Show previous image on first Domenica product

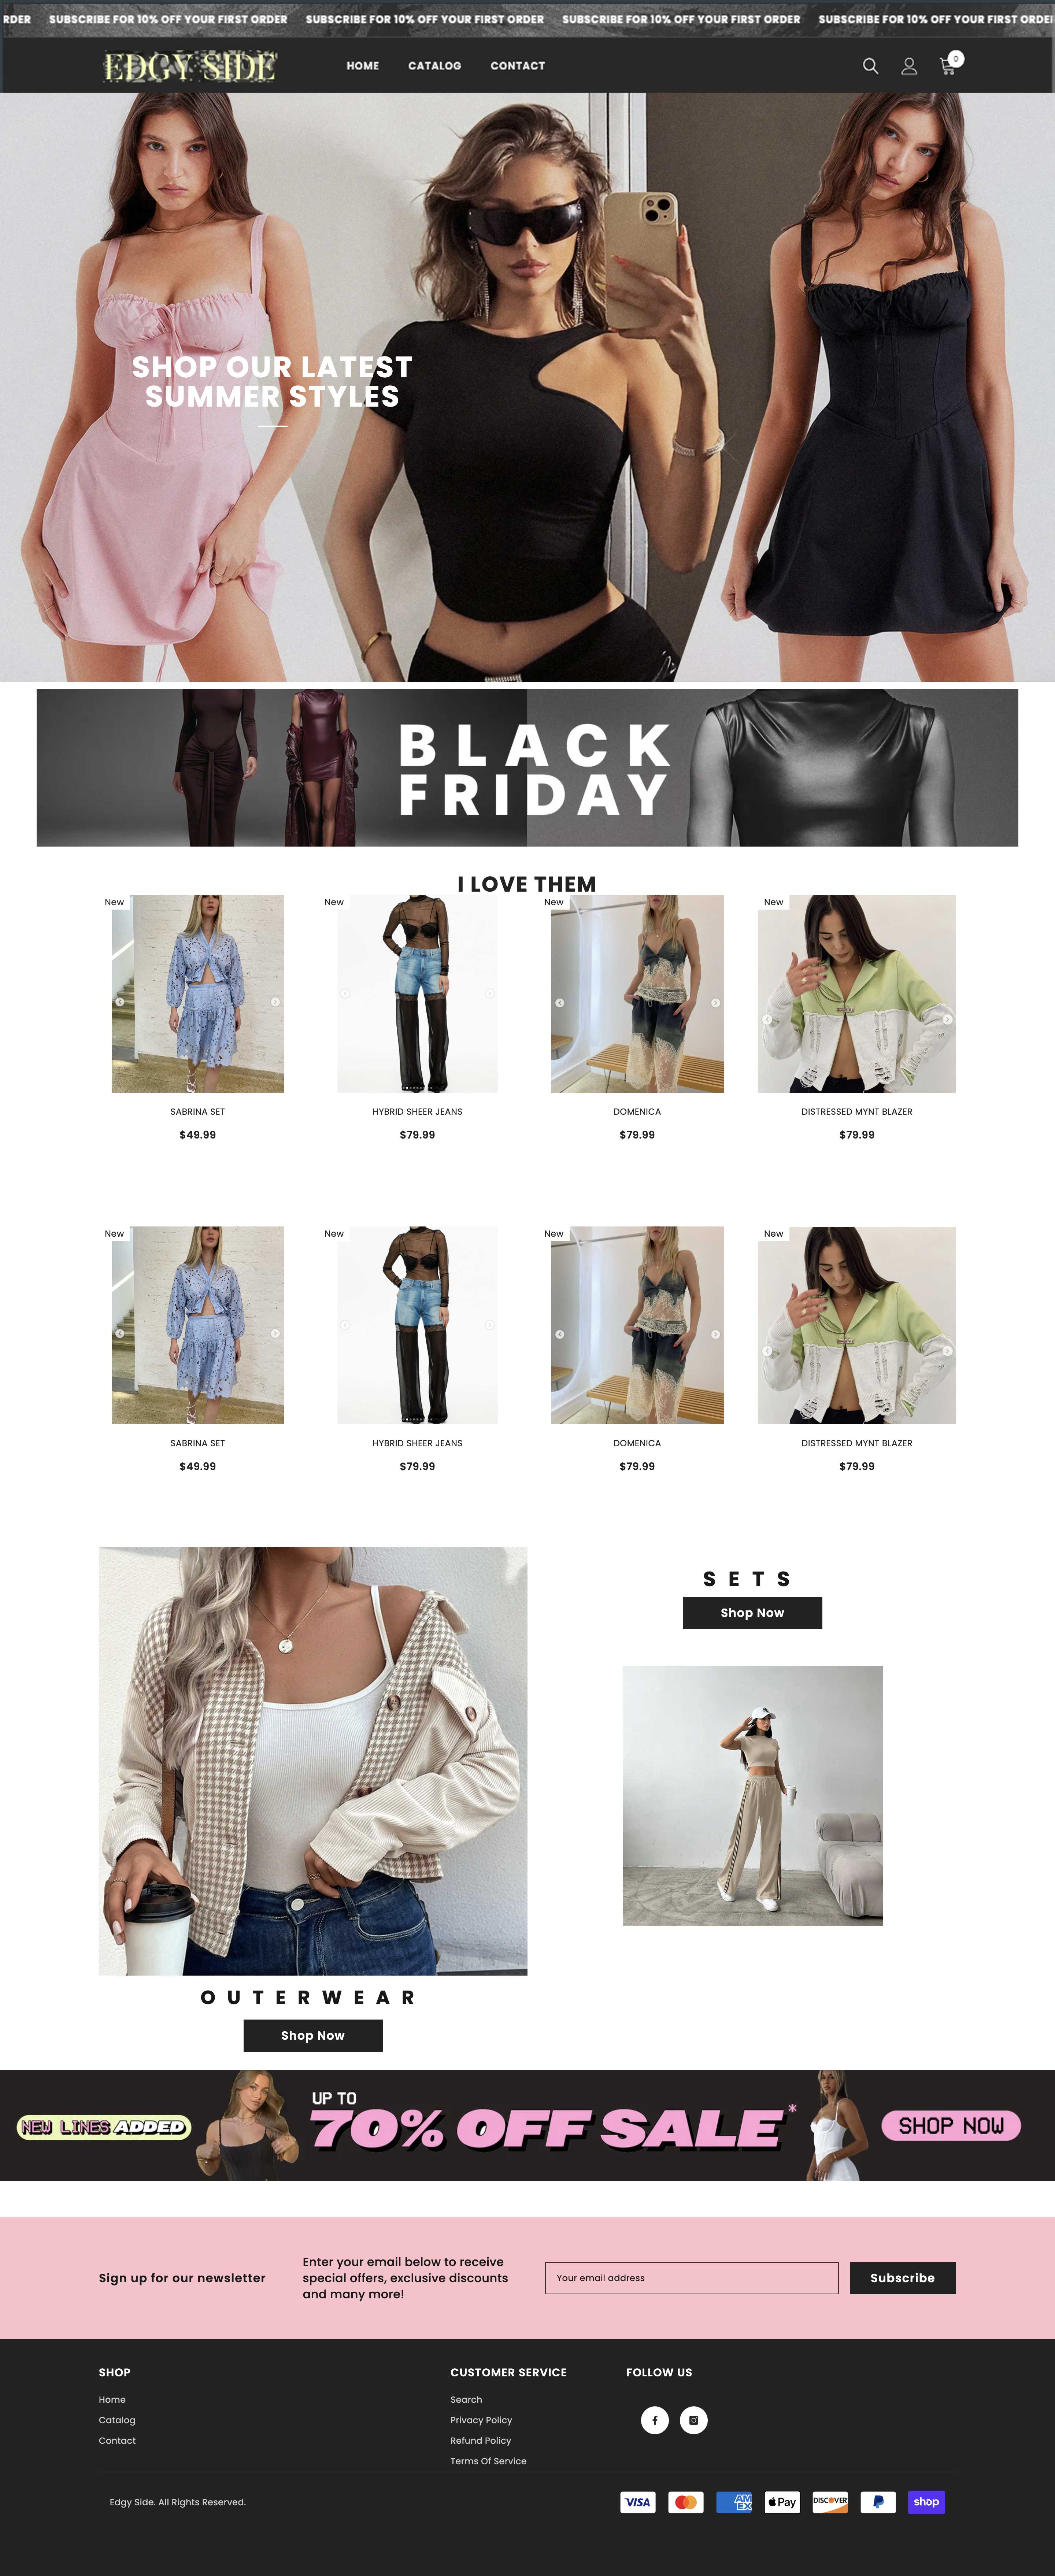[x=560, y=1002]
